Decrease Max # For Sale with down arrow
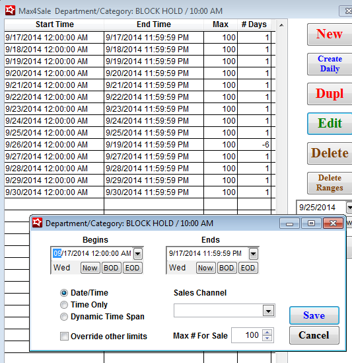The height and width of the screenshot is (363, 352). [x=267, y=338]
